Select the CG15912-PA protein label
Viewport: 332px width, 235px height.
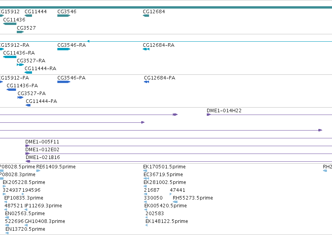pos(14,78)
